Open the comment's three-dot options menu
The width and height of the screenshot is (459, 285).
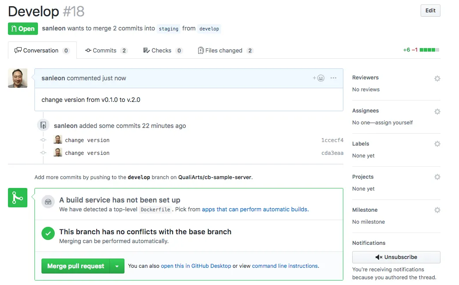click(x=333, y=78)
